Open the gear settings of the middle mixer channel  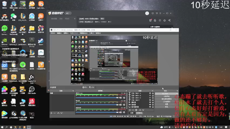pyautogui.click(x=124, y=105)
